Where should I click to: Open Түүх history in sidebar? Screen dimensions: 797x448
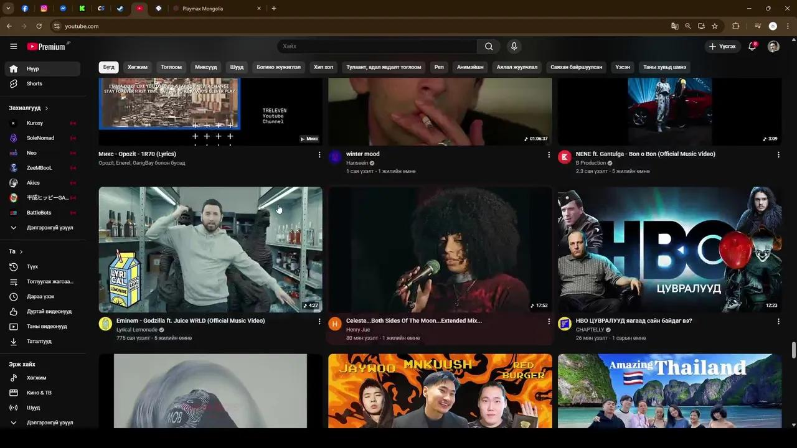[x=42, y=267]
